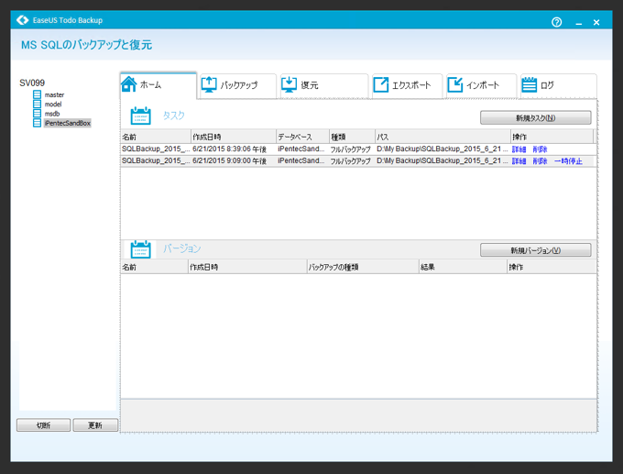Select the master database in tree
623x474 pixels.
(54, 94)
